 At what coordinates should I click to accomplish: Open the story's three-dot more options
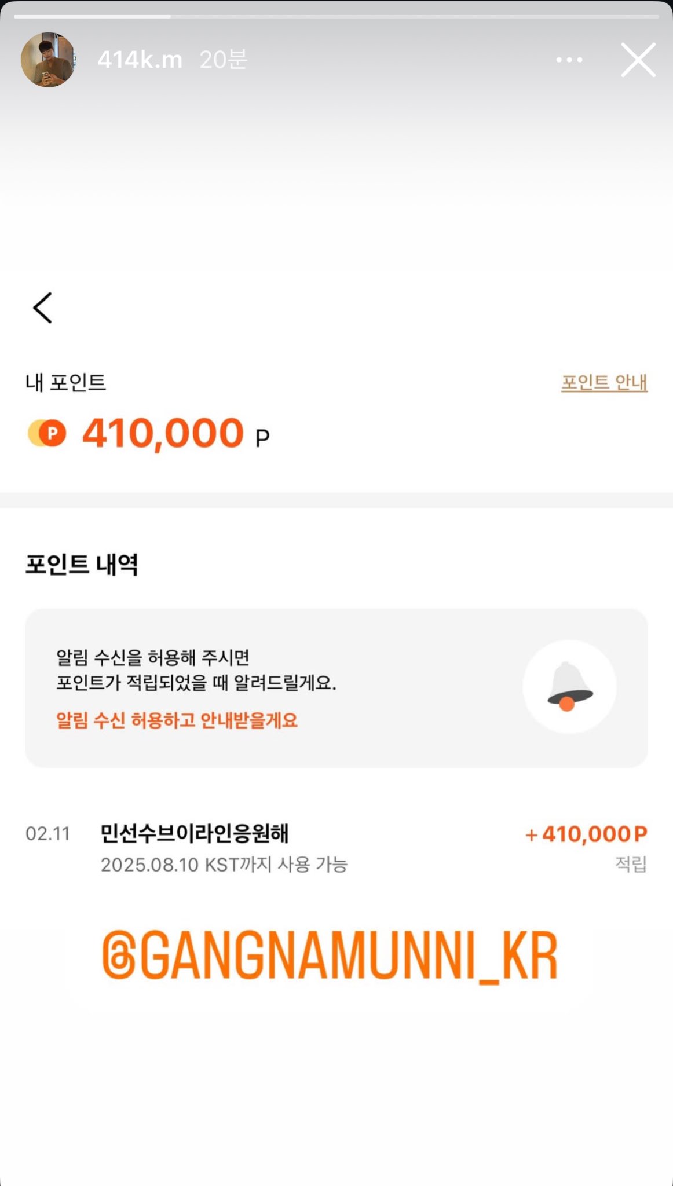(x=569, y=60)
